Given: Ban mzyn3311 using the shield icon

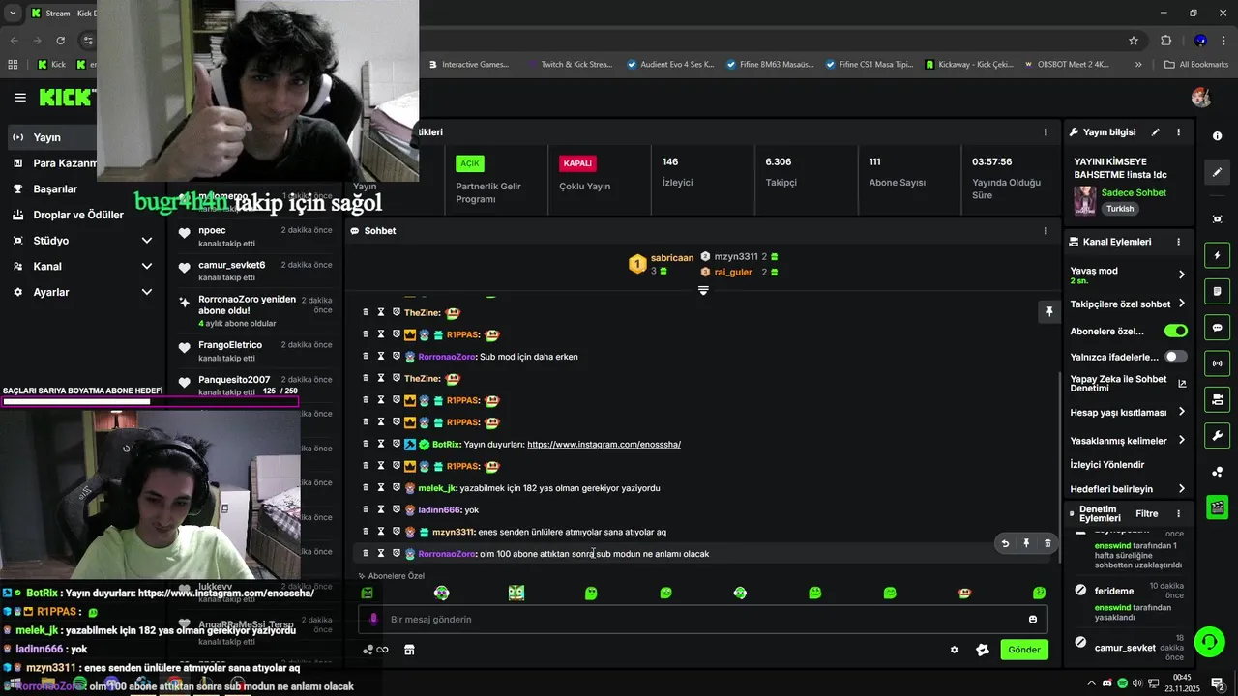Looking at the screenshot, I should tap(396, 532).
